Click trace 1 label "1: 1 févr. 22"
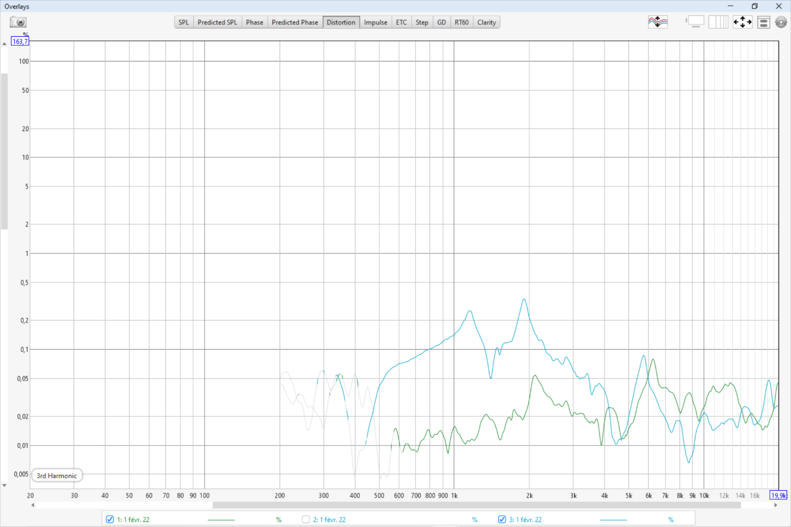The height and width of the screenshot is (527, 791). click(x=133, y=520)
